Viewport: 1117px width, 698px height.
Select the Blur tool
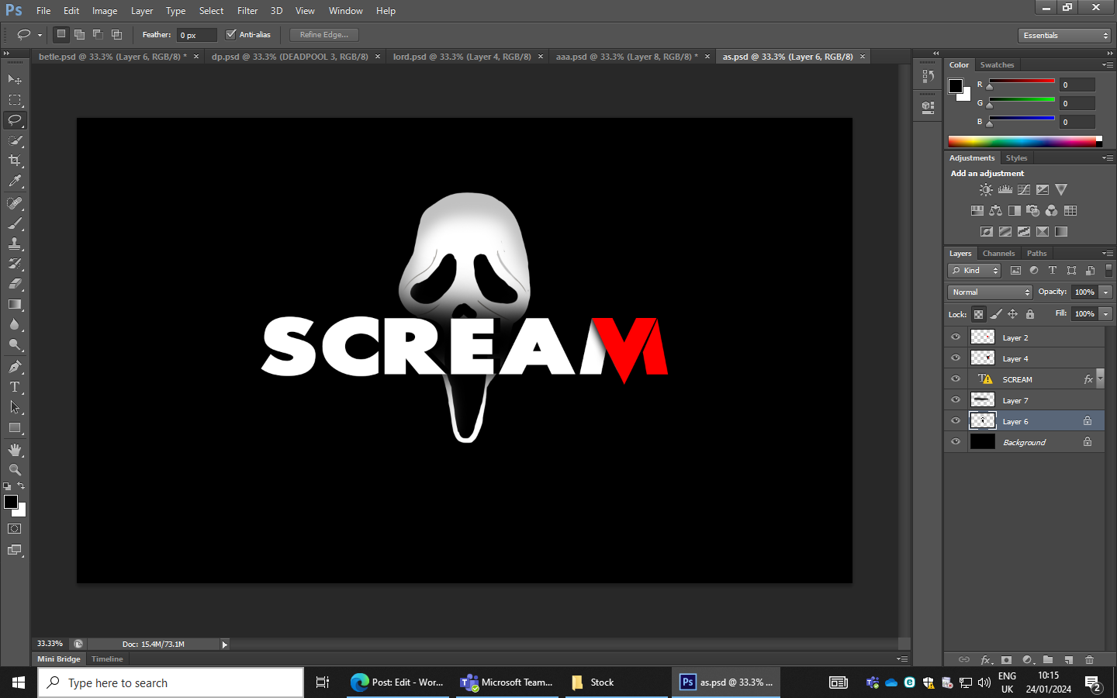[x=15, y=324]
